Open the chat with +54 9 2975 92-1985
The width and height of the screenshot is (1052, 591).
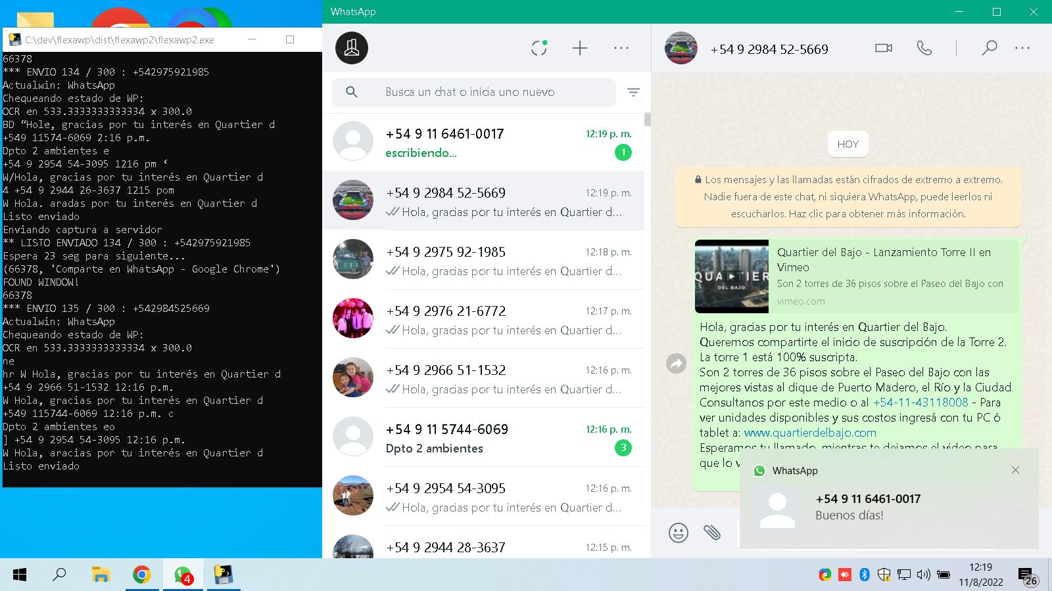click(483, 260)
